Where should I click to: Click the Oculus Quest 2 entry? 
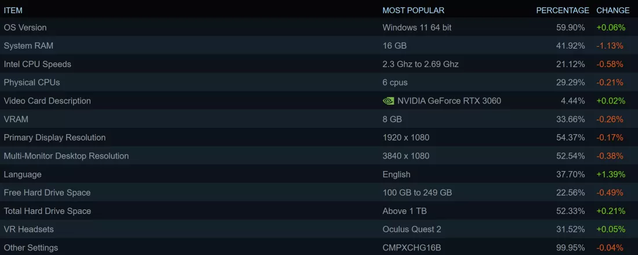click(x=412, y=230)
